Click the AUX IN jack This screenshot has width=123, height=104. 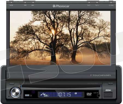[x=98, y=96]
